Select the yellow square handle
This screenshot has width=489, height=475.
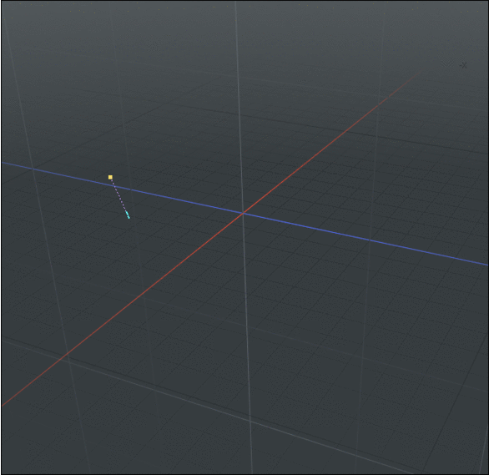[x=110, y=177]
